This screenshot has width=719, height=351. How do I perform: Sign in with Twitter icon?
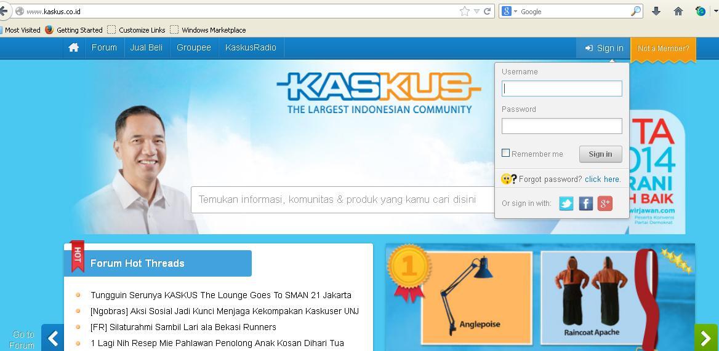click(x=566, y=203)
